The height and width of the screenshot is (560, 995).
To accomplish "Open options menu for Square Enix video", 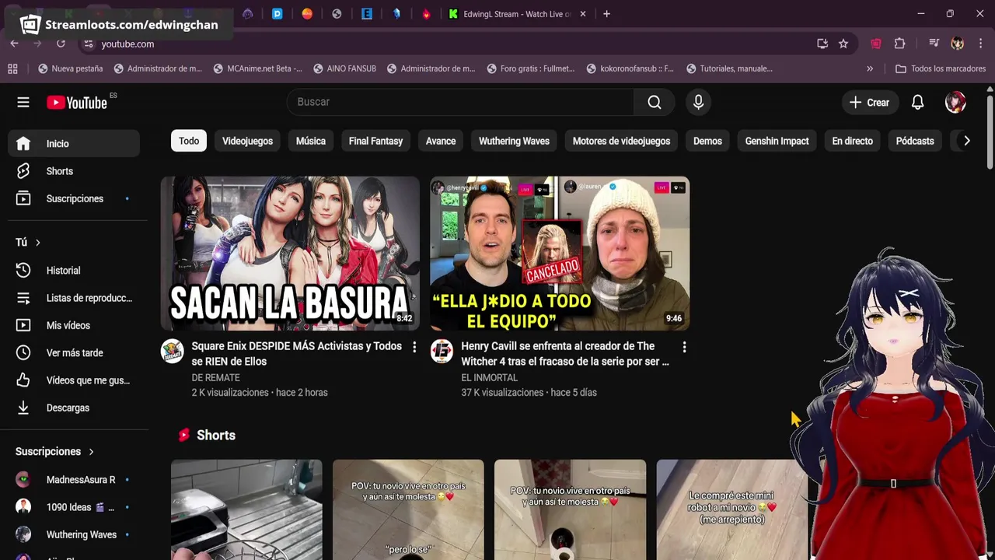I will pos(414,347).
